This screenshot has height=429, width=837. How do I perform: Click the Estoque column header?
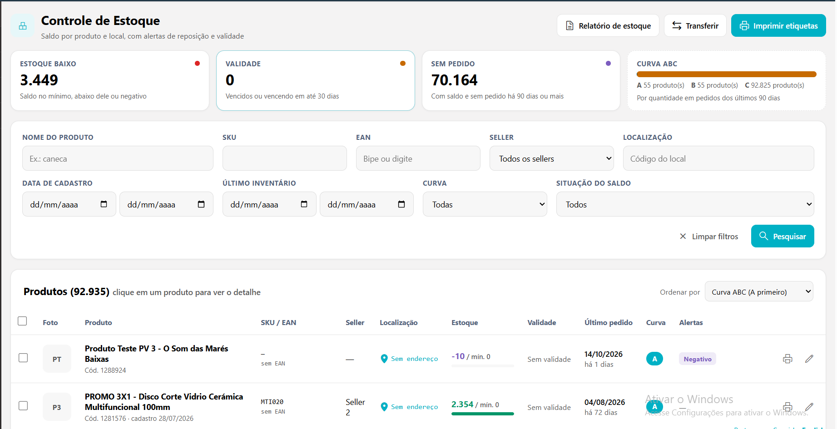pos(465,322)
